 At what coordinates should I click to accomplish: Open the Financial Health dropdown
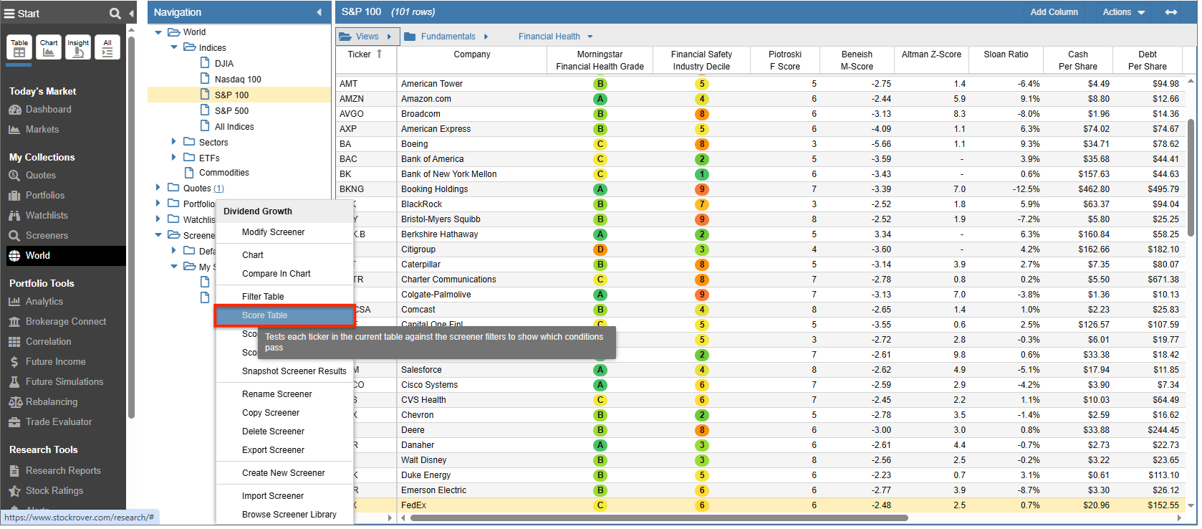click(556, 37)
